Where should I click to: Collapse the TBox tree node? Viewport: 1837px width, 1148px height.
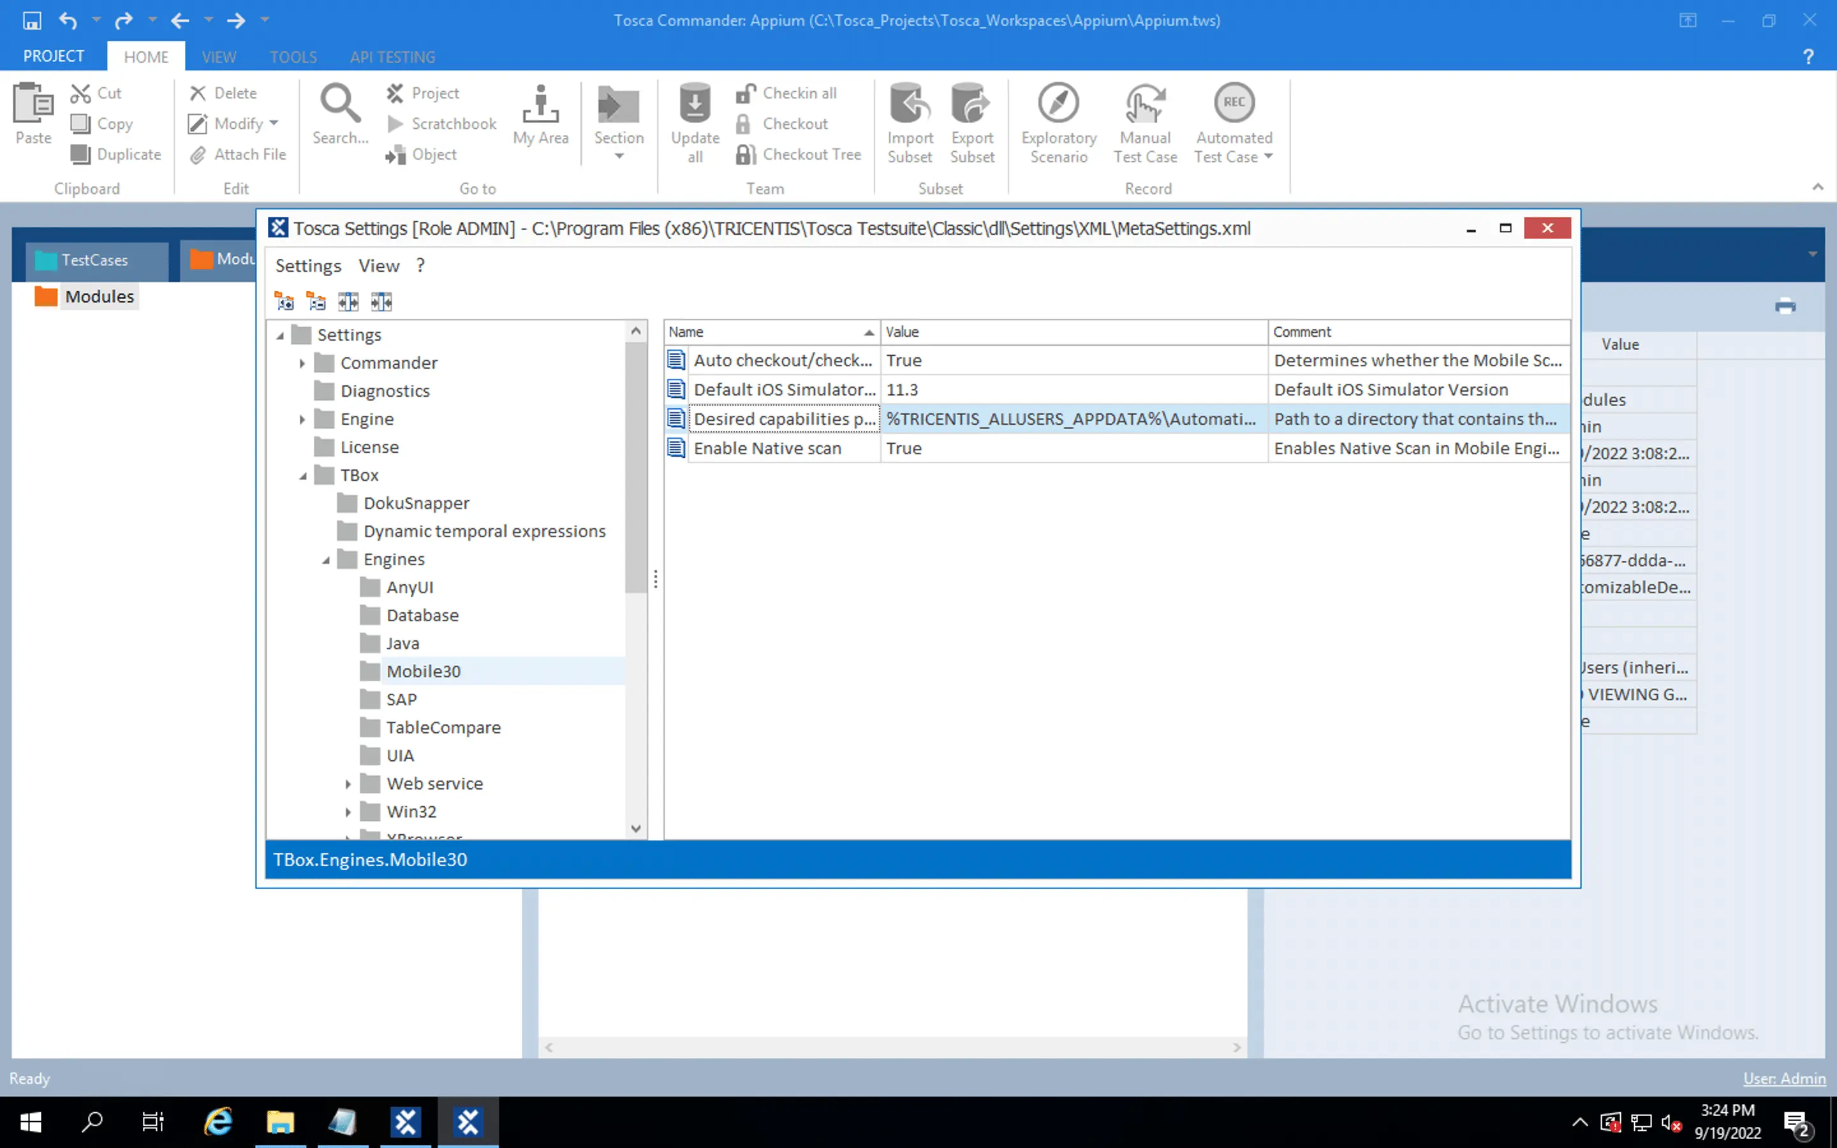tap(303, 476)
